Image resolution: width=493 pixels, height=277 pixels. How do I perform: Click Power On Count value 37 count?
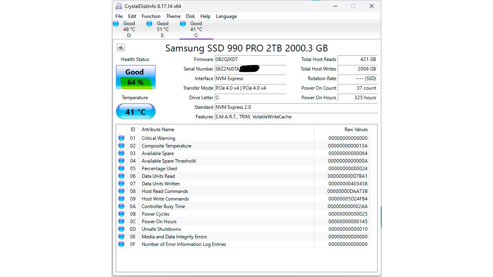pos(358,88)
